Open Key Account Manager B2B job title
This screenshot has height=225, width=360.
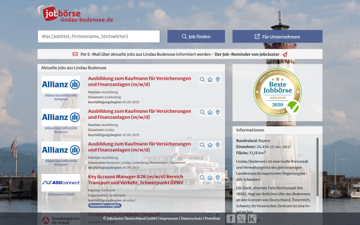click(x=136, y=179)
